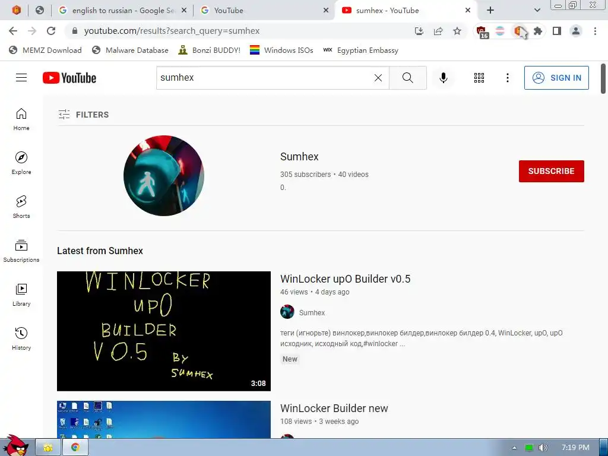Open Windows ISOs bookmark
The width and height of the screenshot is (608, 456).
point(281,50)
